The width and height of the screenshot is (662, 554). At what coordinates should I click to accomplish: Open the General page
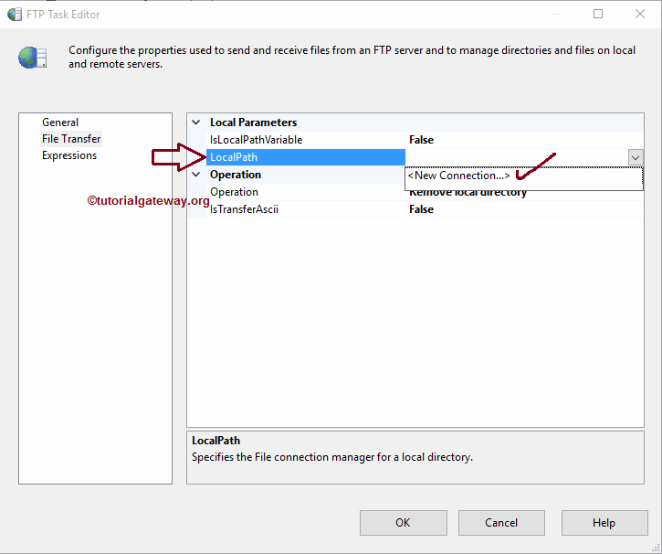click(x=60, y=123)
